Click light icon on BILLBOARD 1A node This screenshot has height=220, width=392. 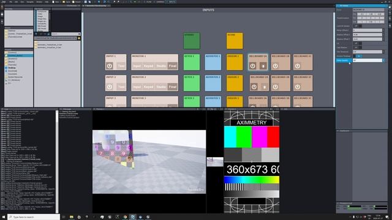click(x=263, y=66)
